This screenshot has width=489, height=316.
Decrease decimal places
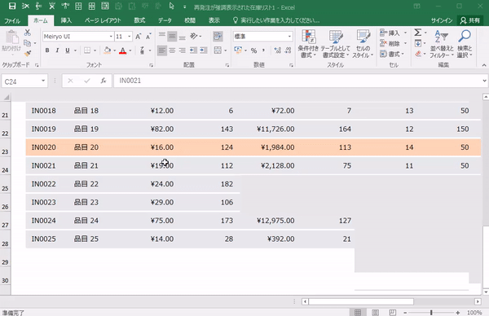288,50
